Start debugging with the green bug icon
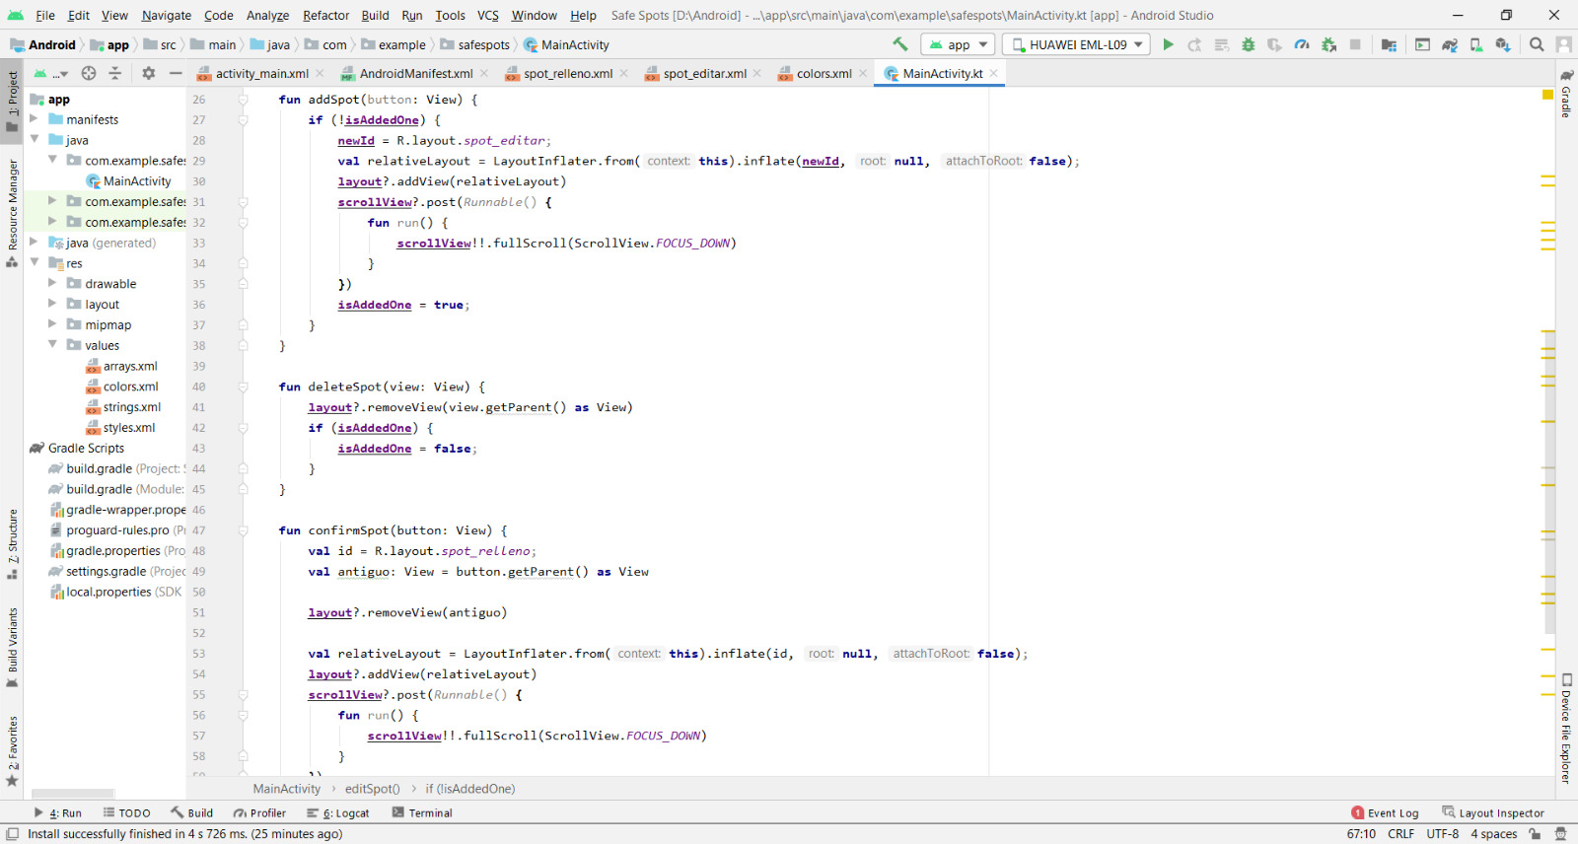 (x=1248, y=44)
